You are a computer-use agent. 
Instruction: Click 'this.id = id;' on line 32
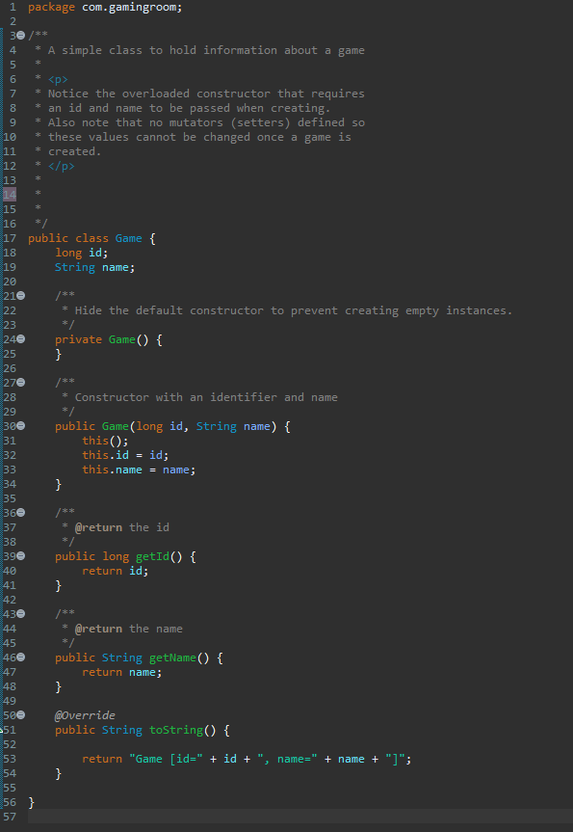[x=125, y=455]
